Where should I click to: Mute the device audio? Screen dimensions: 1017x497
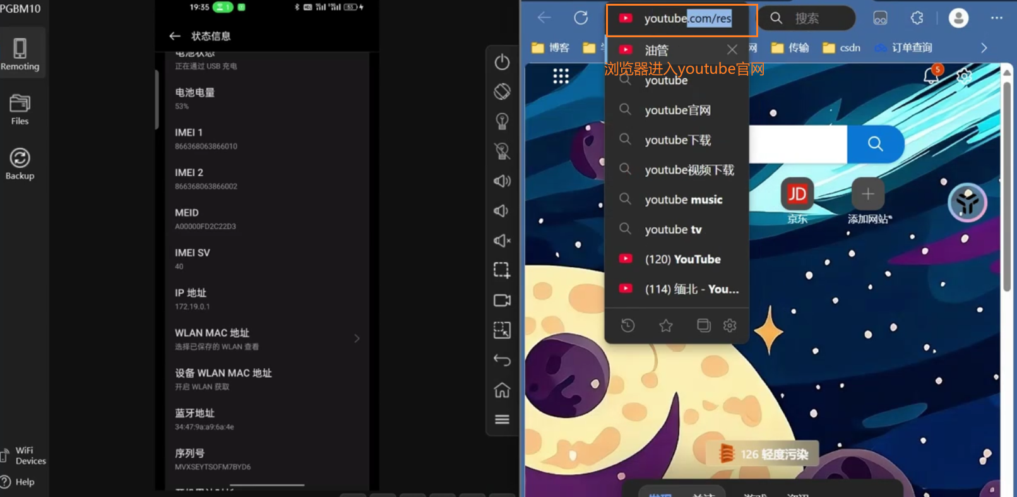point(502,241)
